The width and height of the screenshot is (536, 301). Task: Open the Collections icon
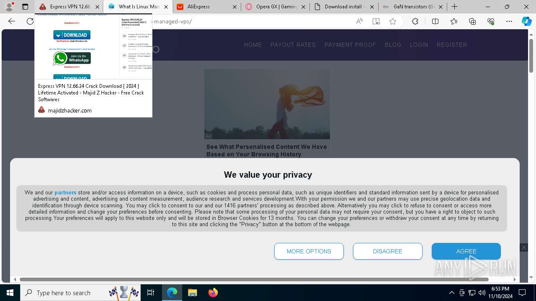pos(472,21)
